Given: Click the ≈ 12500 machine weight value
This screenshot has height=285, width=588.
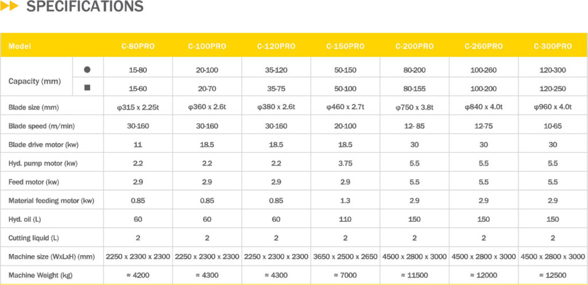Looking at the screenshot, I should pos(552,275).
